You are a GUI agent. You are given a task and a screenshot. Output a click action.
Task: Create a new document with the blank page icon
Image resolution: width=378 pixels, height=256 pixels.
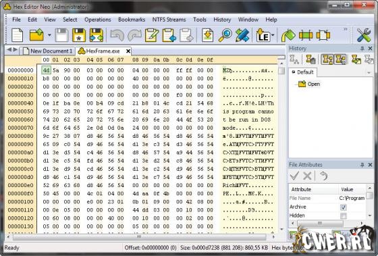[17, 36]
